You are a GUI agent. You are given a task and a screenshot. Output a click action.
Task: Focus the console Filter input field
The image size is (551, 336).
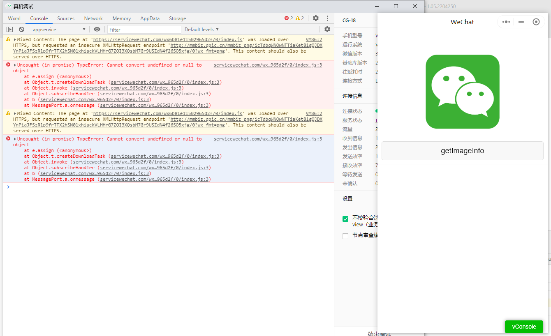click(144, 30)
